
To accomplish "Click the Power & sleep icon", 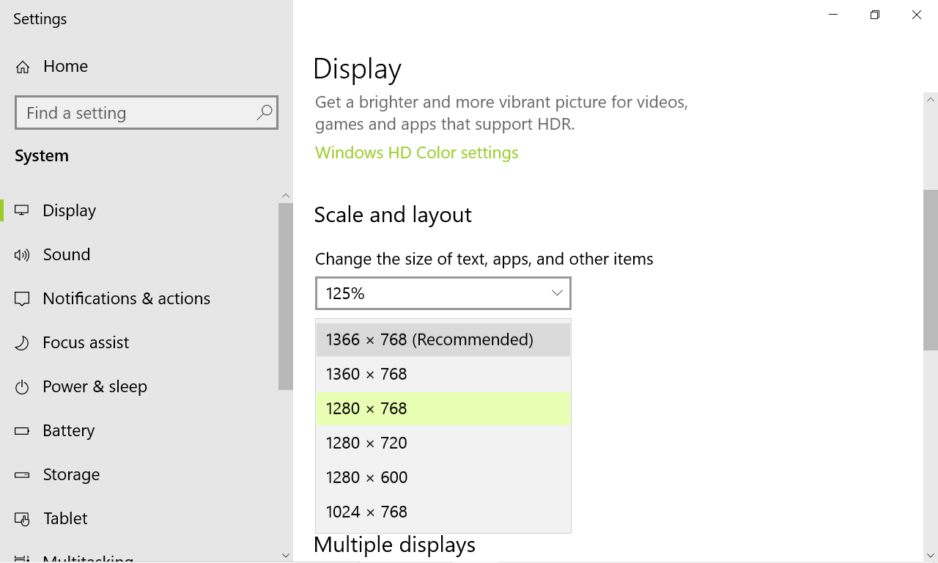I will (22, 387).
